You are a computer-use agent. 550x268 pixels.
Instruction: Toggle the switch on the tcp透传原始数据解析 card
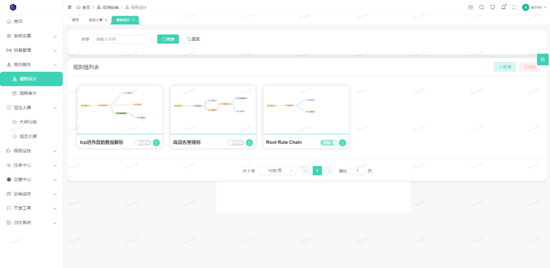[143, 142]
